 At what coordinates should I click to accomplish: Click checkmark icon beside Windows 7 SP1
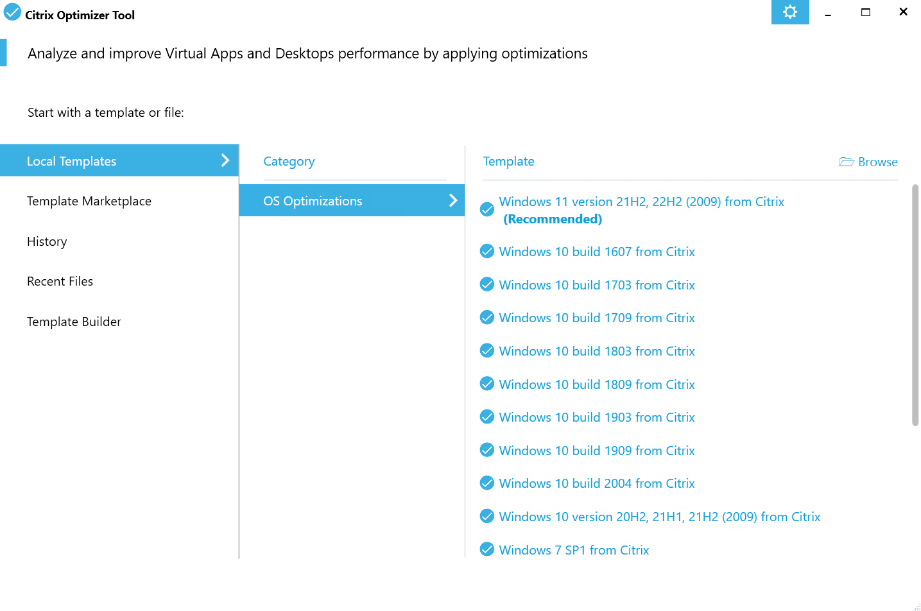[x=487, y=549]
